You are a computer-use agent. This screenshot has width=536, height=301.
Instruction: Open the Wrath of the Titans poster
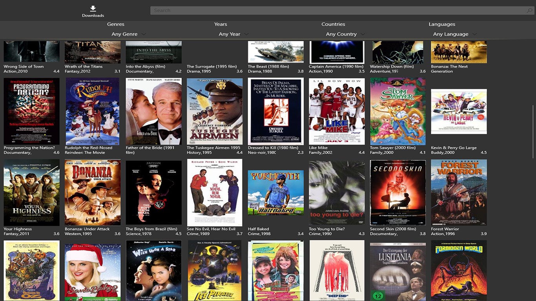[93, 52]
